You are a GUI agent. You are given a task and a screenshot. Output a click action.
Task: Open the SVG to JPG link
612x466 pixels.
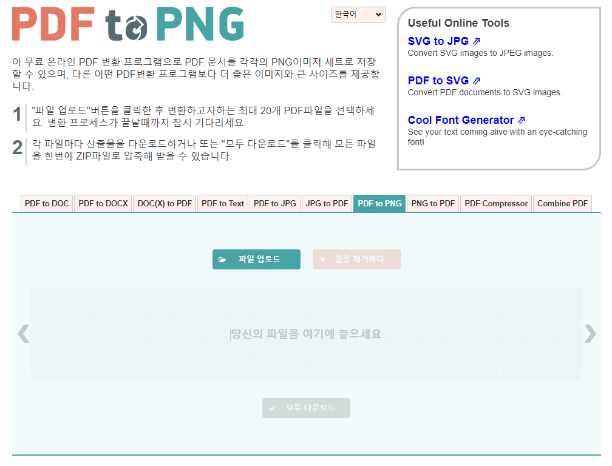(438, 41)
